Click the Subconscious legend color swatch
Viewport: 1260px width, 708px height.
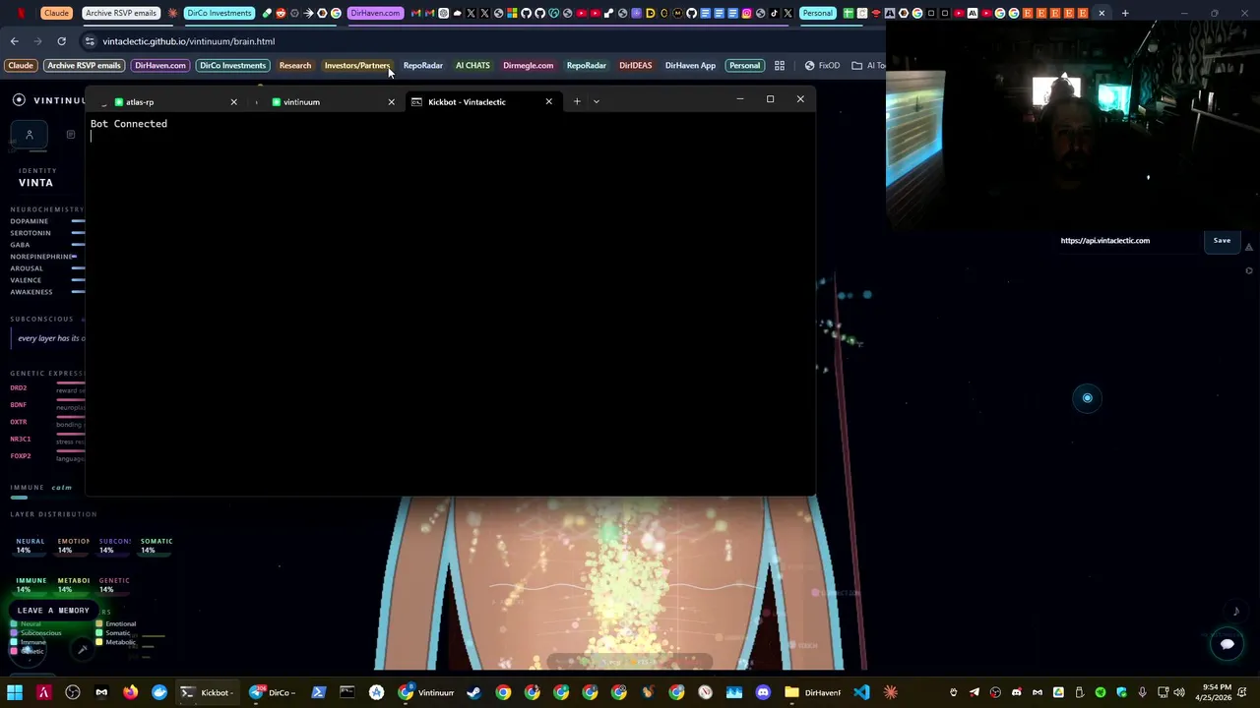tap(14, 633)
